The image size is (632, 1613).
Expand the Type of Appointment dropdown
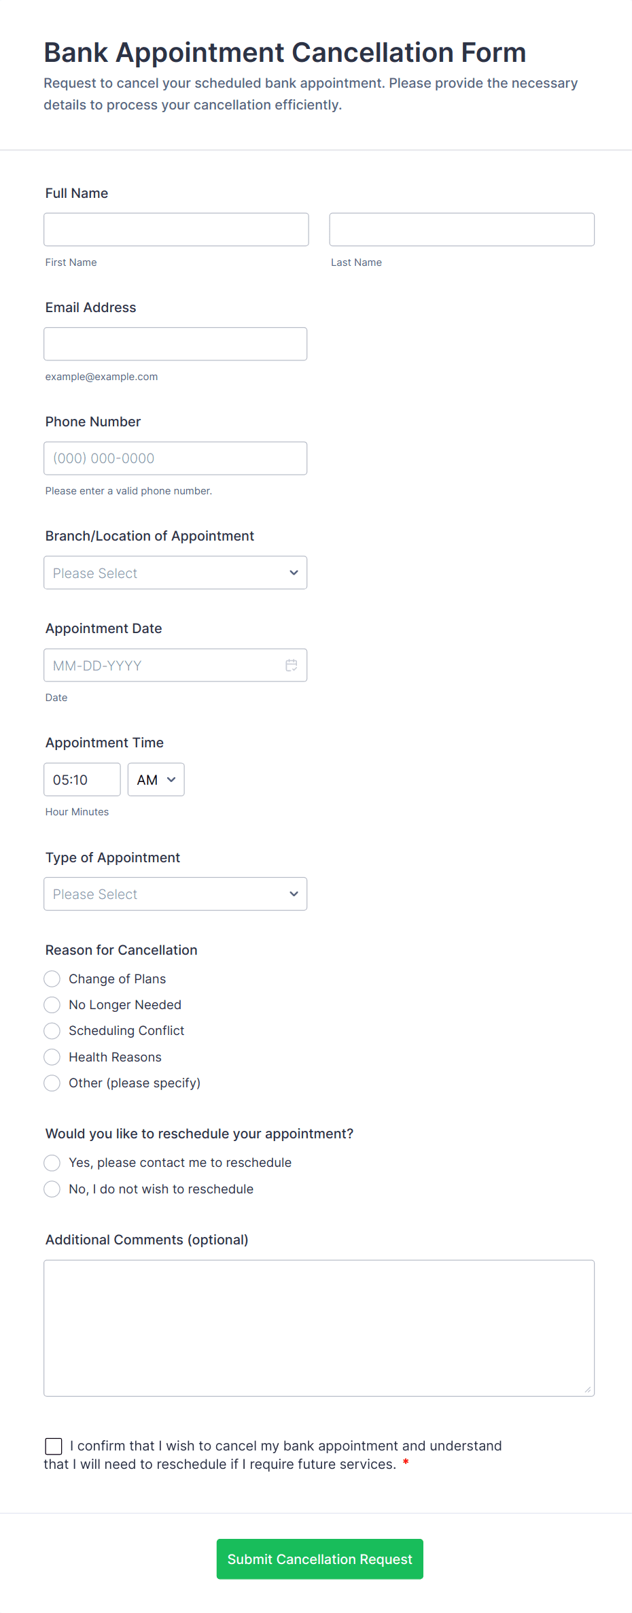[x=175, y=894]
